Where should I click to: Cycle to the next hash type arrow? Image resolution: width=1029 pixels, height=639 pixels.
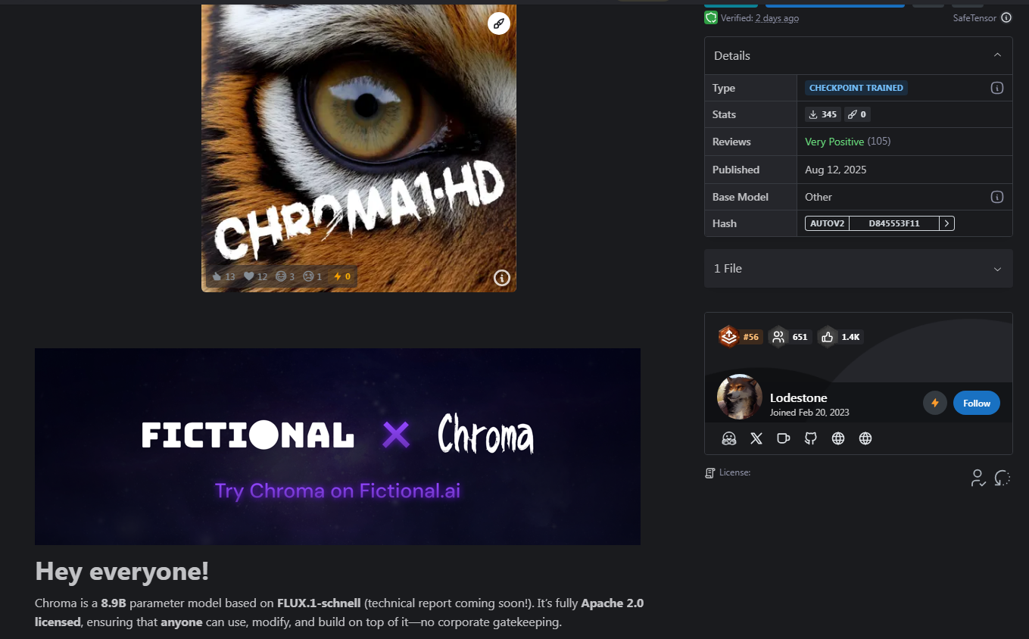[x=946, y=223]
